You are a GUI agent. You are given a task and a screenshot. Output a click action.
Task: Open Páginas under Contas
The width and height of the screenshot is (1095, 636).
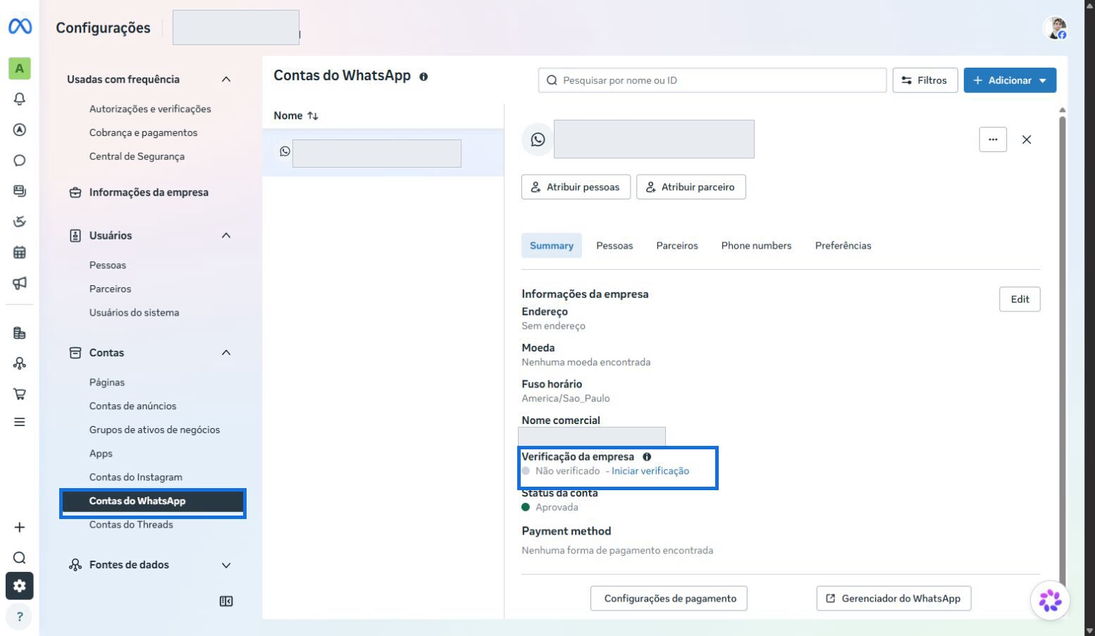click(x=107, y=382)
